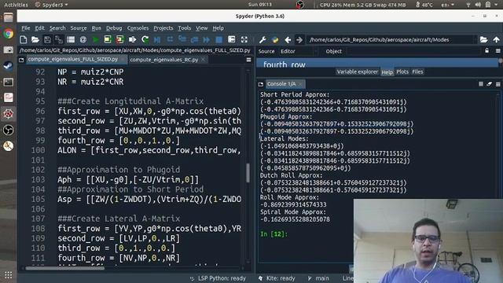The image size is (503, 283).
Task: Open the Source menu
Action: (x=79, y=28)
